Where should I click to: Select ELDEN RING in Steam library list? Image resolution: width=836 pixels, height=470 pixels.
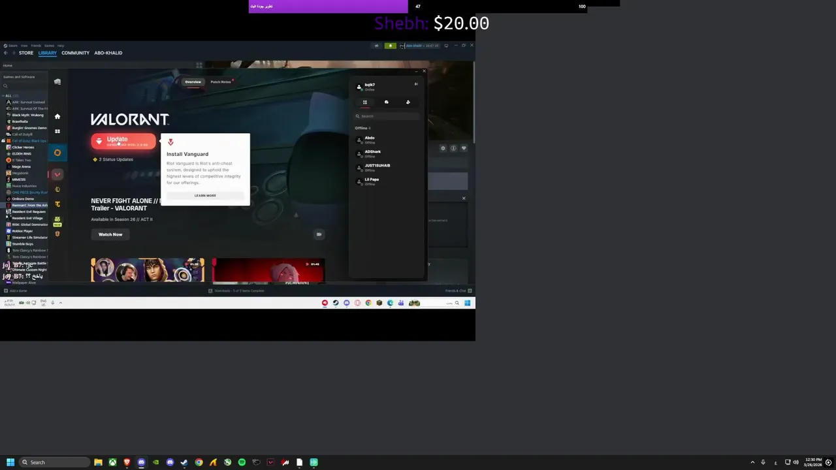point(22,153)
